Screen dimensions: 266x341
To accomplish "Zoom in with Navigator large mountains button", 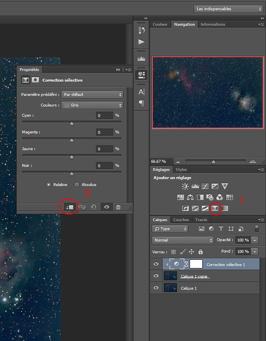I will point(253,161).
